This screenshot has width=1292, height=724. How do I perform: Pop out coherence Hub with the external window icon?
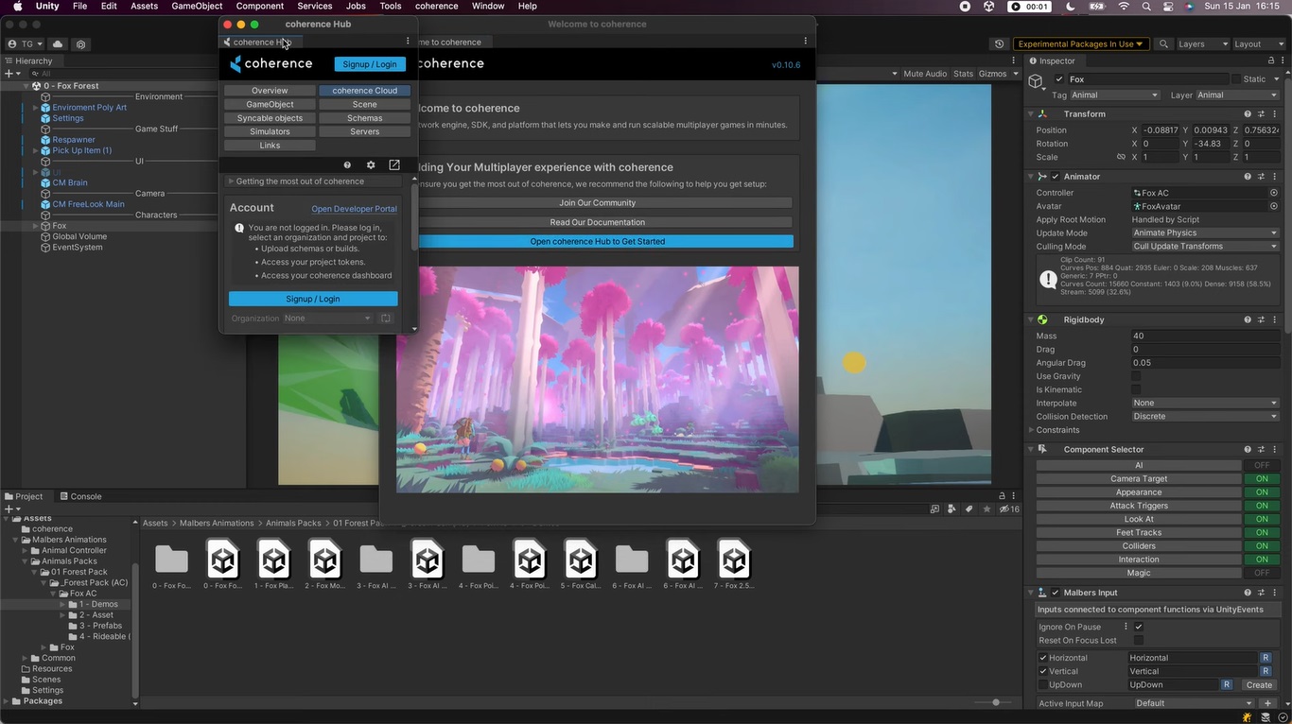[394, 164]
